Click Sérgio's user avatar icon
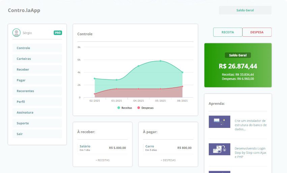The image size is (287, 173). click(x=17, y=33)
